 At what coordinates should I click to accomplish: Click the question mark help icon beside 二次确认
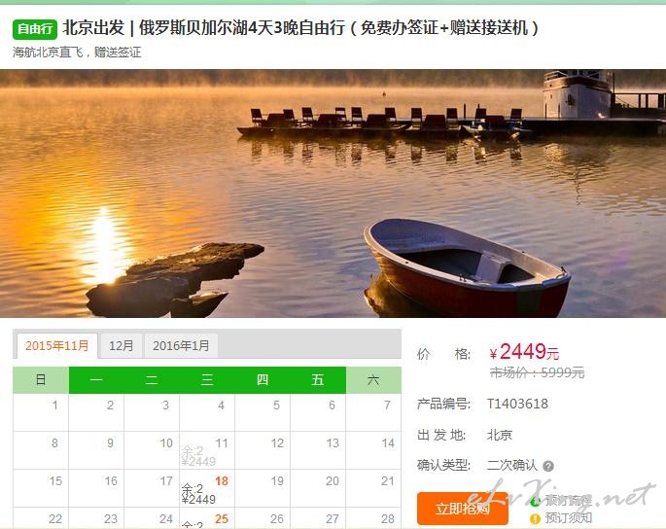[x=548, y=466]
